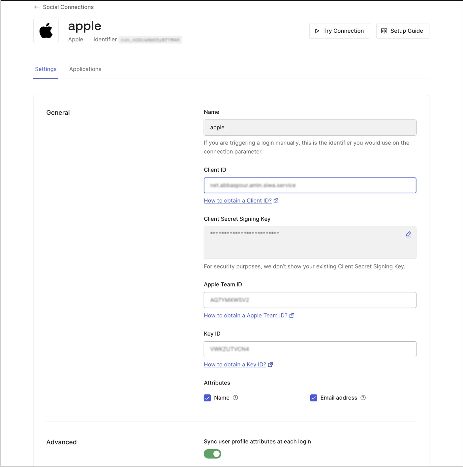Screen dimensions: 463x467
Task: Open How to obtain a Client ID link
Action: pyautogui.click(x=238, y=201)
